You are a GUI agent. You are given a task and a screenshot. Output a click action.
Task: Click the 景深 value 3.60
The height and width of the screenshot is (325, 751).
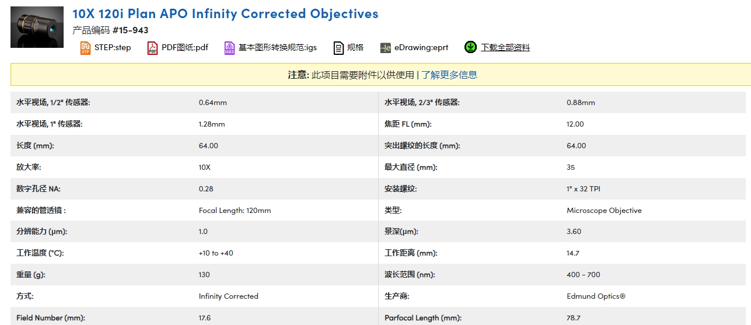pyautogui.click(x=574, y=232)
